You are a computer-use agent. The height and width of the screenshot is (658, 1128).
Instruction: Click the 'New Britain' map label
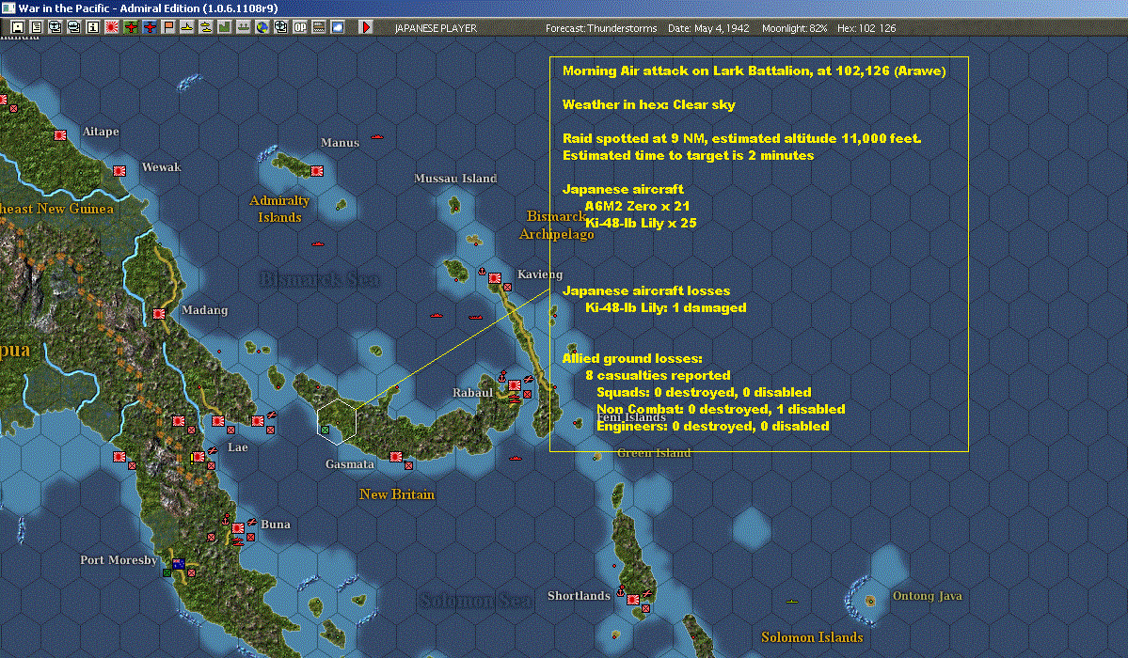pyautogui.click(x=396, y=494)
